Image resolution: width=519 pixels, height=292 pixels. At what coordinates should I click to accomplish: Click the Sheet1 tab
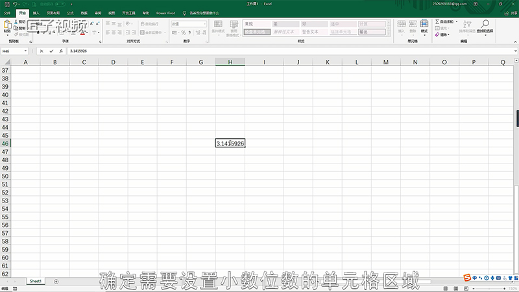[x=36, y=281]
